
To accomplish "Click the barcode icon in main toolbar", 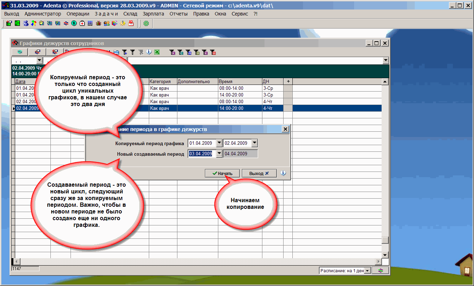I will pyautogui.click(x=90, y=24).
